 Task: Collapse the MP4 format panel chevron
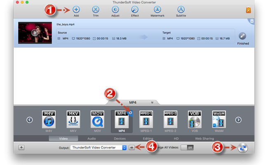pyautogui.click(x=152, y=102)
